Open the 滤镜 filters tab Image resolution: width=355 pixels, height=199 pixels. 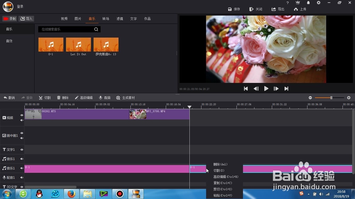(x=120, y=19)
